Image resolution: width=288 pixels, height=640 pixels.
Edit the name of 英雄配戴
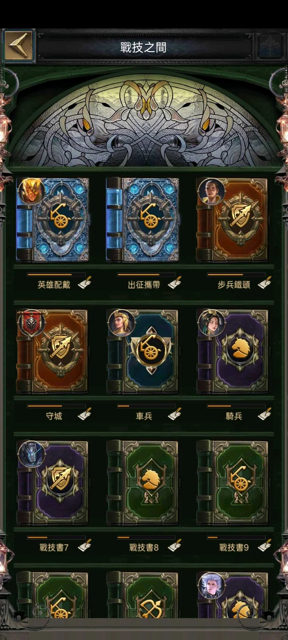84,283
